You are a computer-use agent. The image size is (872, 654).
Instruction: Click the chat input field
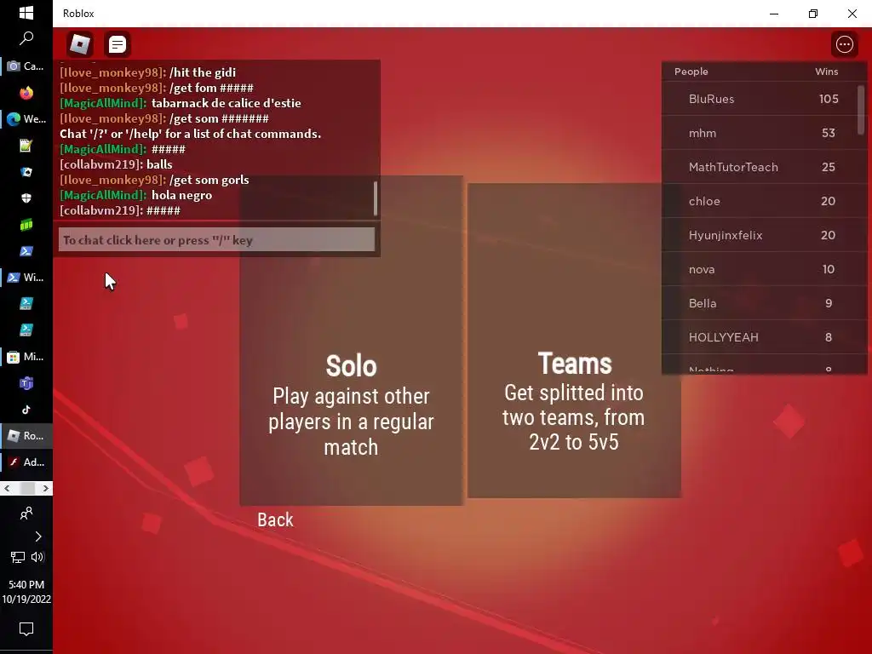pyautogui.click(x=217, y=239)
